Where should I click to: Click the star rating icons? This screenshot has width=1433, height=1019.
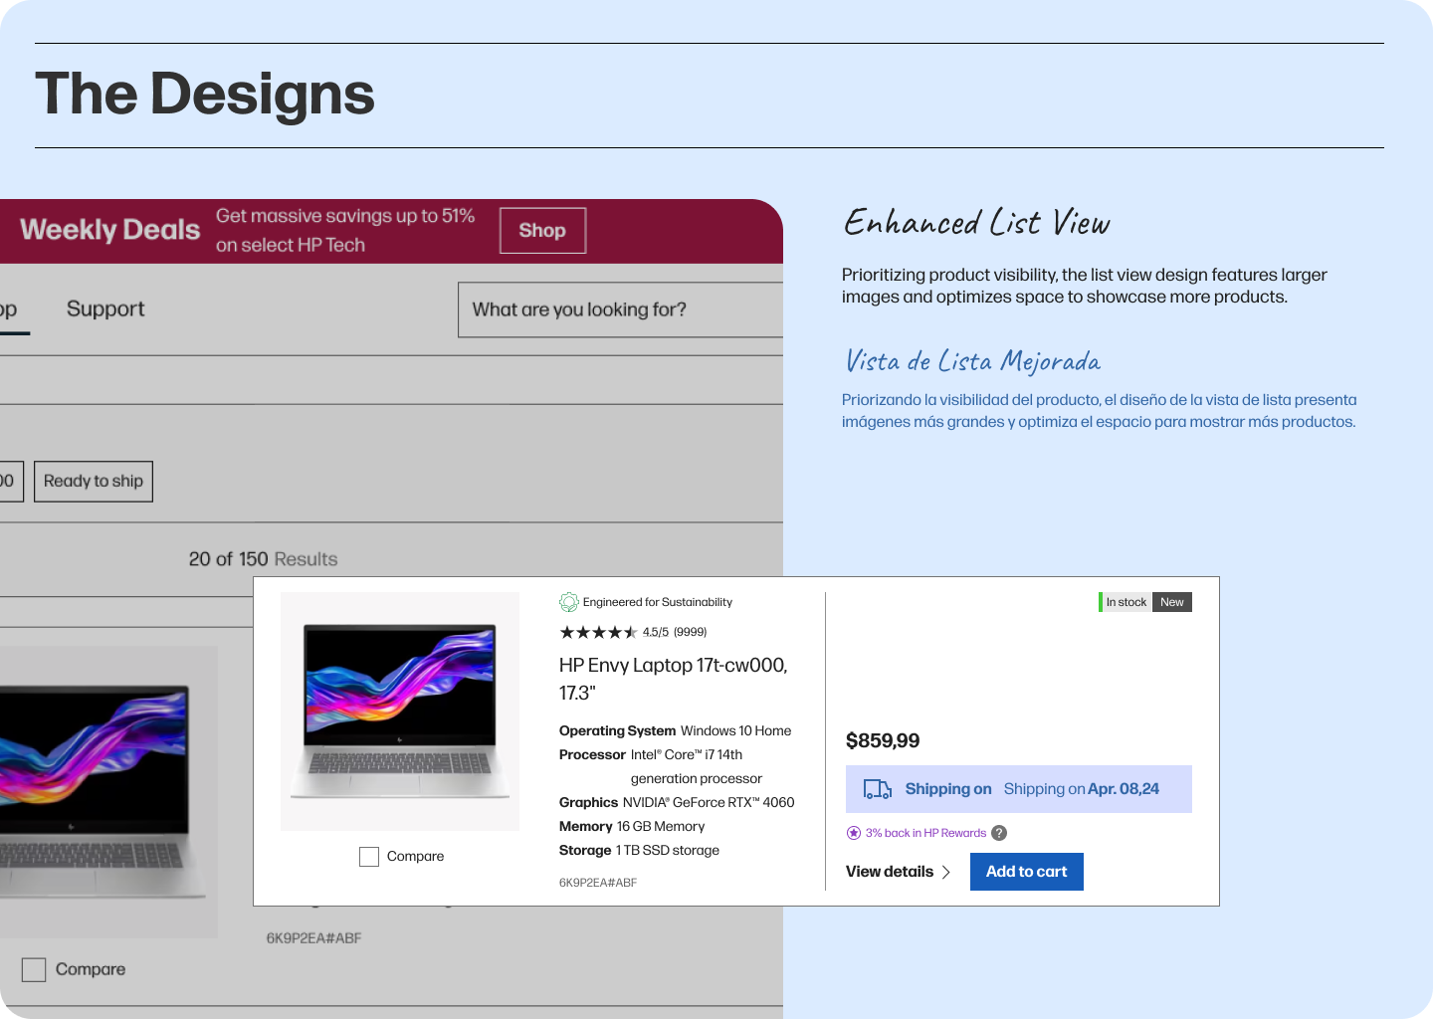[x=598, y=632]
